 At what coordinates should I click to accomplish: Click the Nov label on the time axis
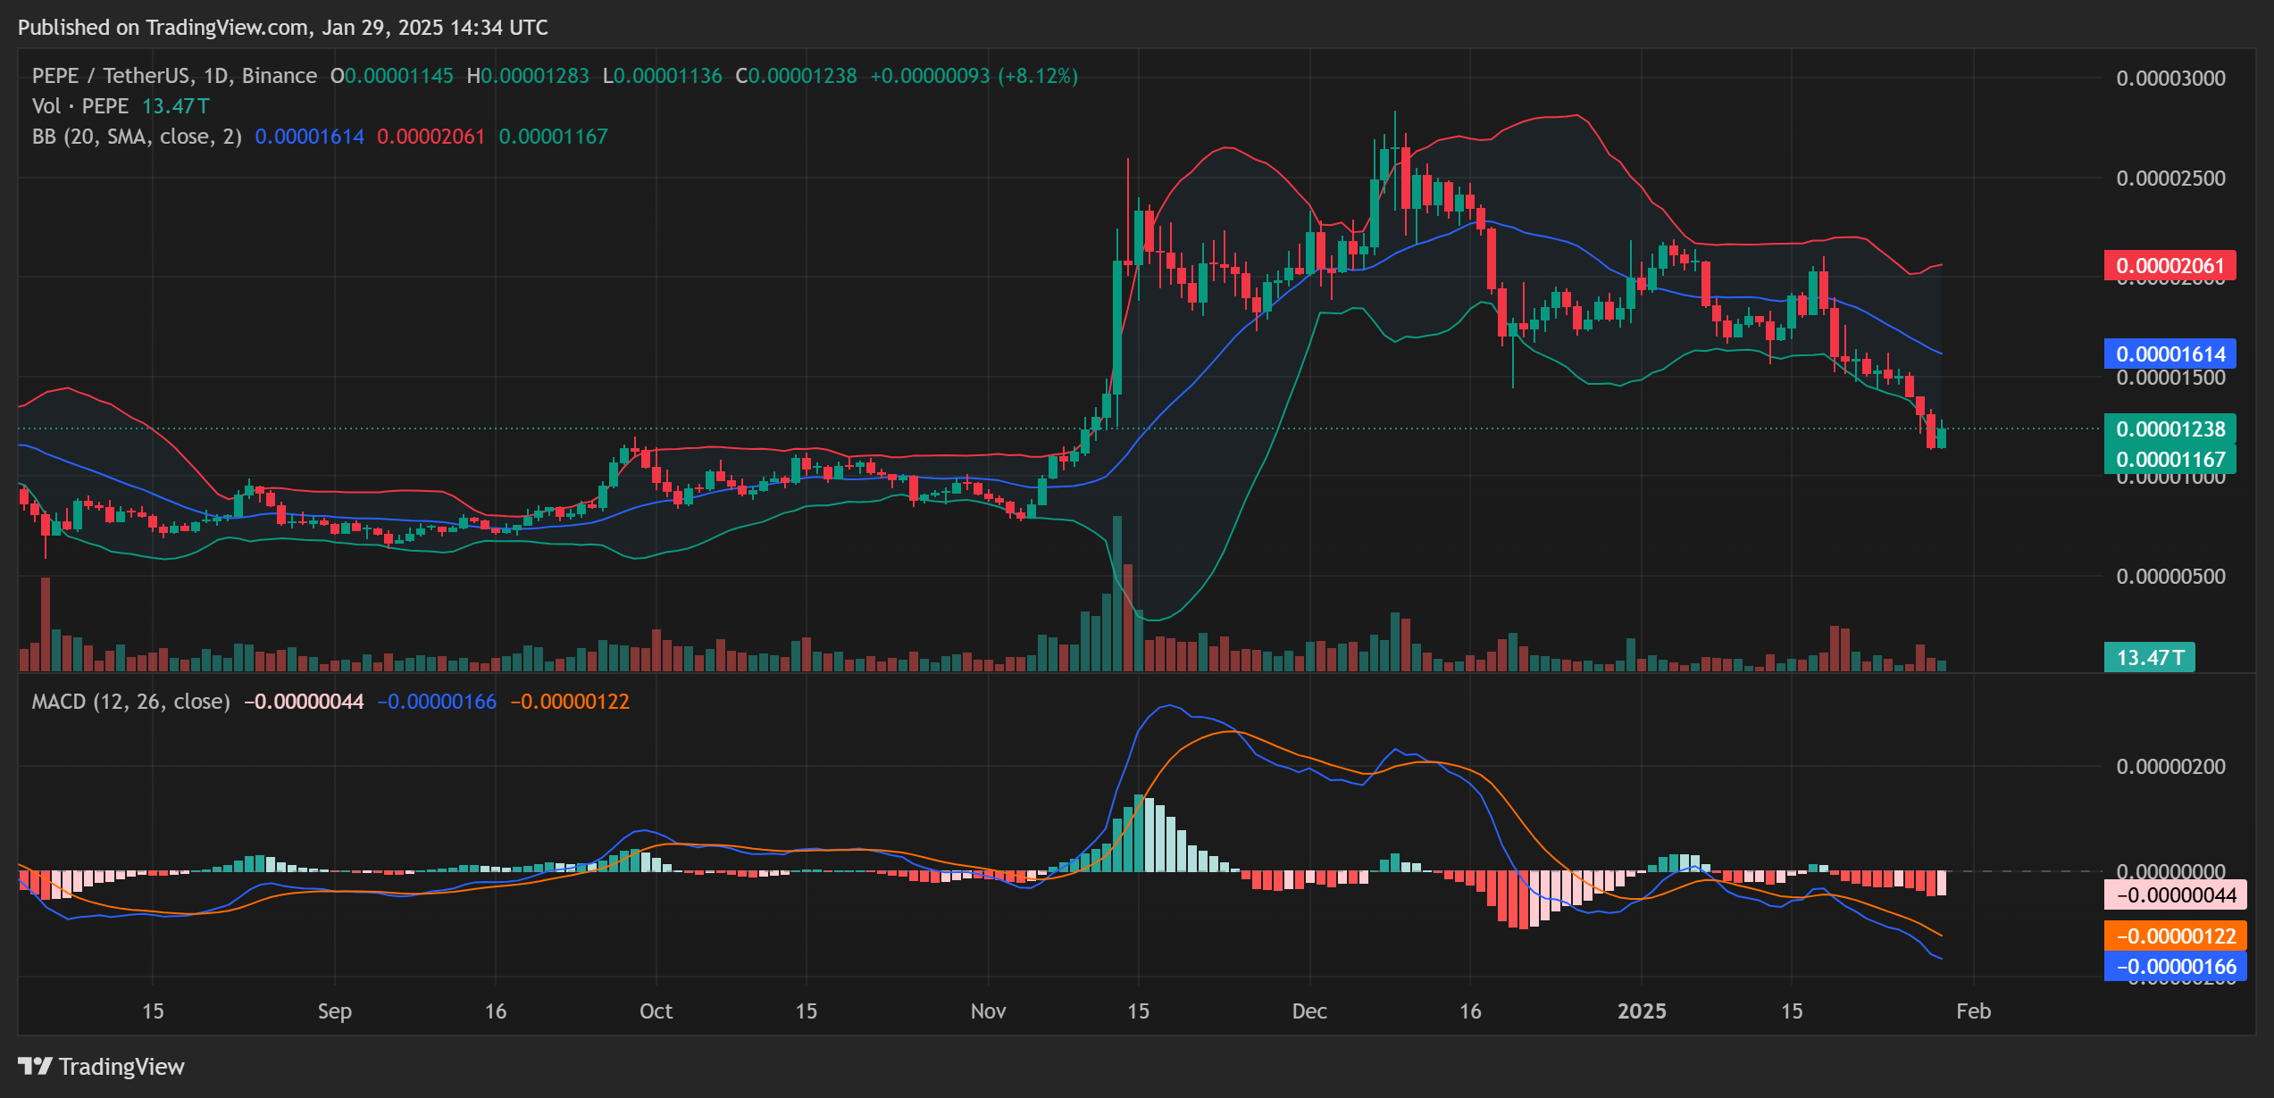click(989, 1011)
